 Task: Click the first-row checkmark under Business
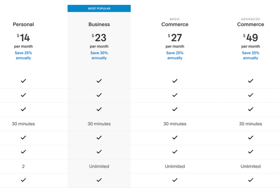(99, 81)
